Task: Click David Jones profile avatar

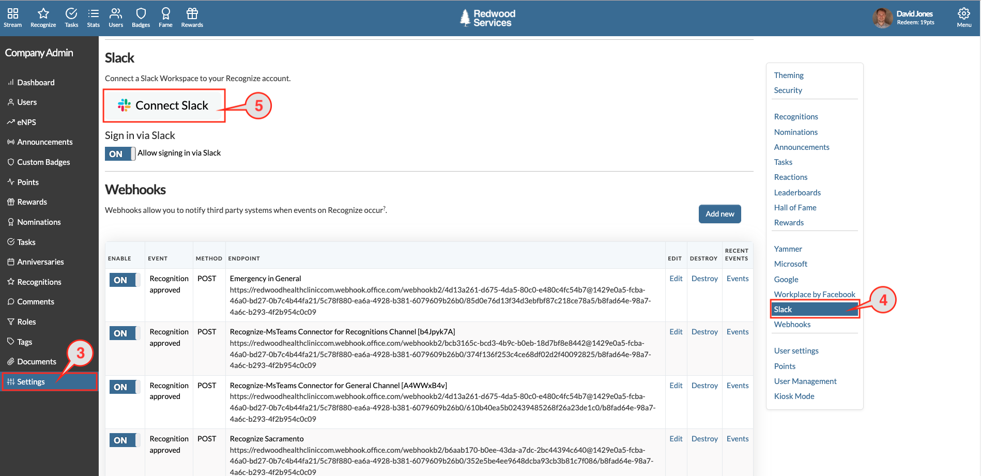Action: tap(882, 18)
